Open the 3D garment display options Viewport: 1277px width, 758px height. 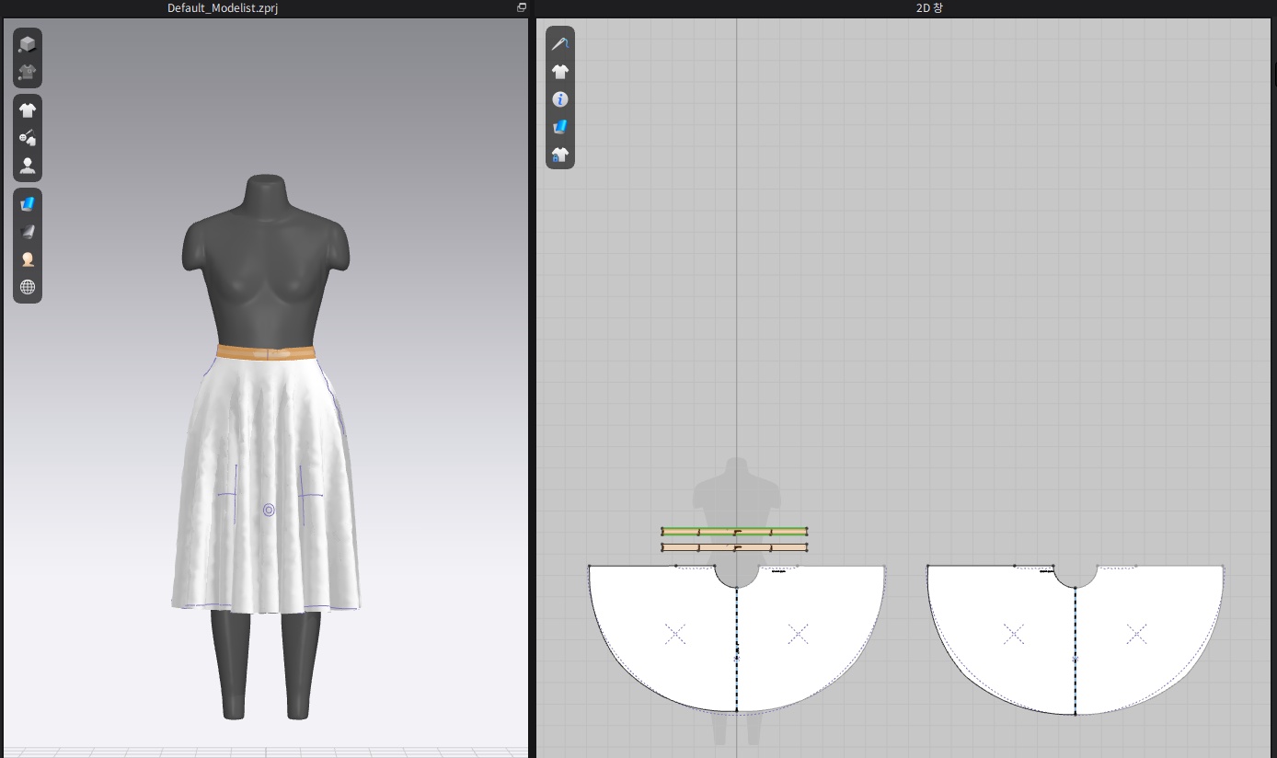[28, 110]
